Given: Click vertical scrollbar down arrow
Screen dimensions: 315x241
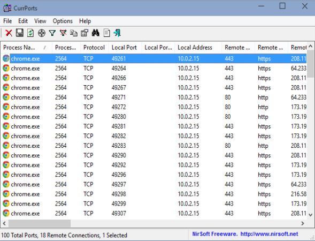Looking at the screenshot, I should click(310, 215).
